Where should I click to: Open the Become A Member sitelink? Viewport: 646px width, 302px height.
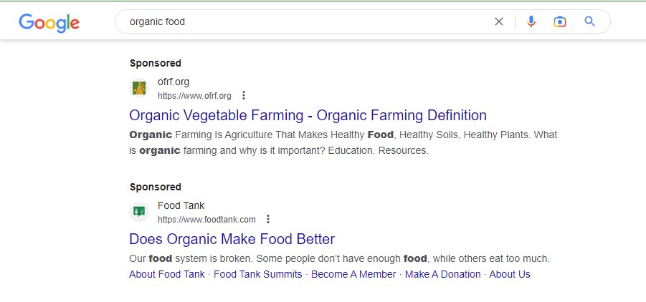353,274
